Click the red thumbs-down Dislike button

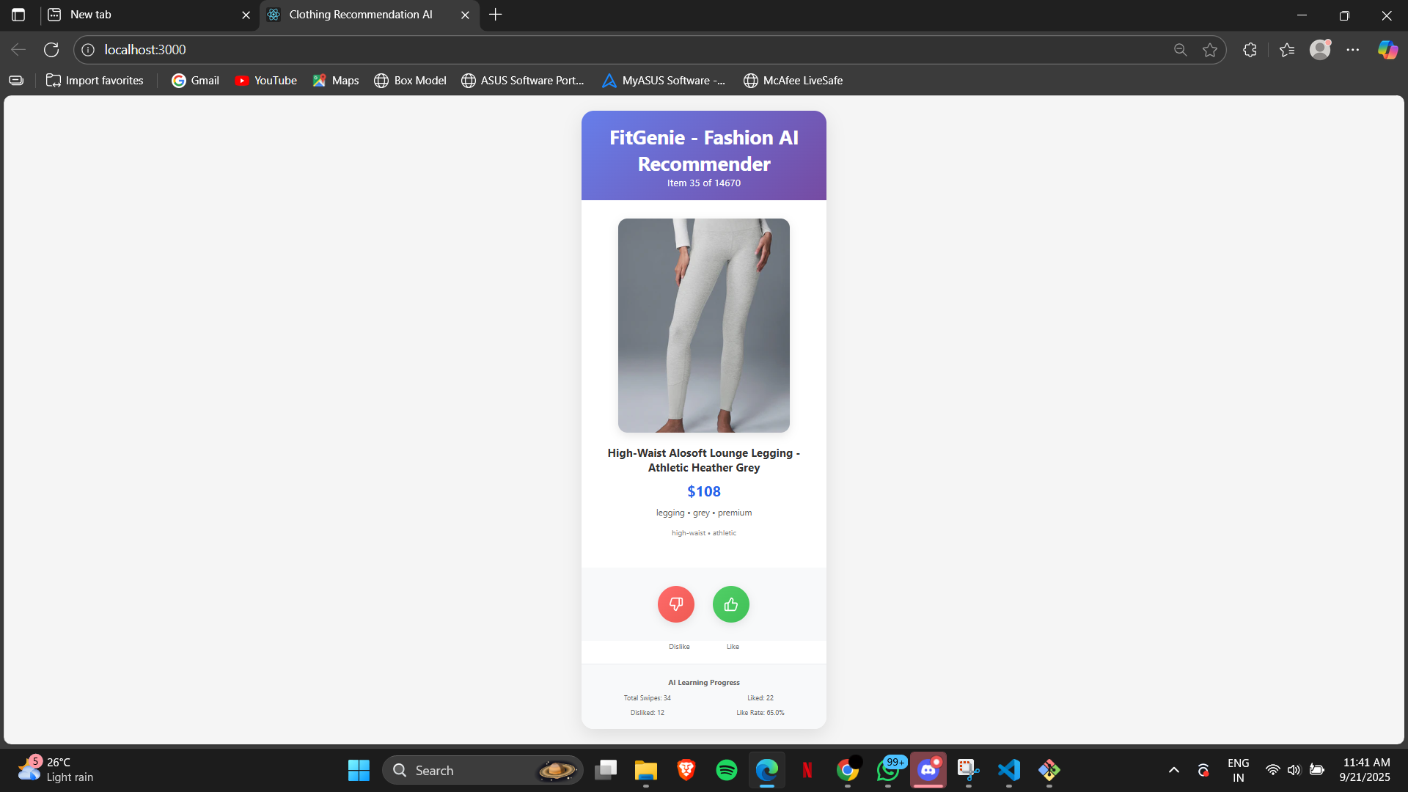[x=675, y=604]
